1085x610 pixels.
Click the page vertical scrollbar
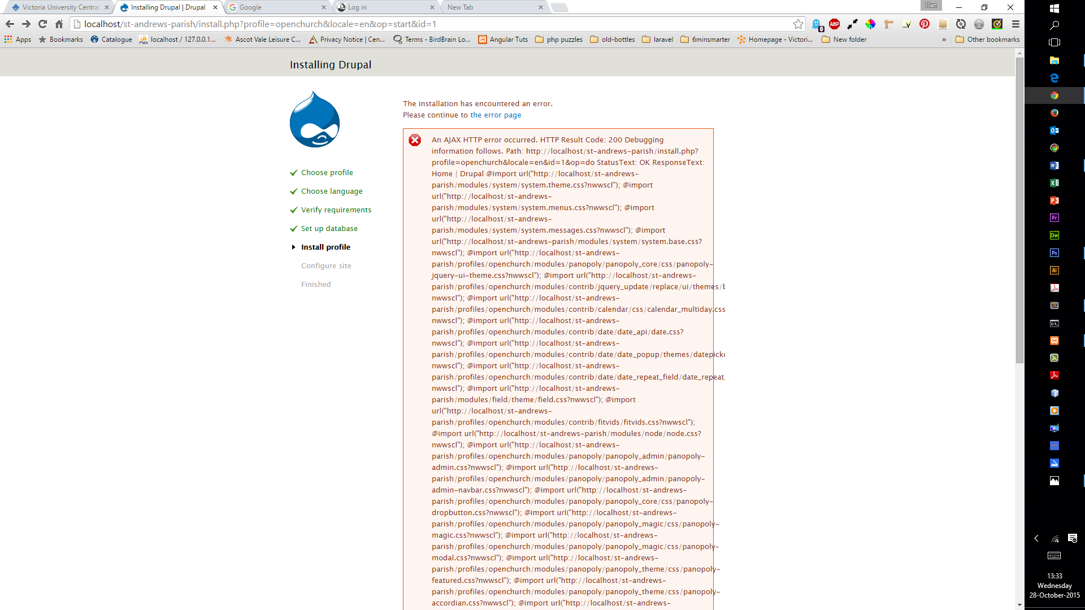[1019, 209]
